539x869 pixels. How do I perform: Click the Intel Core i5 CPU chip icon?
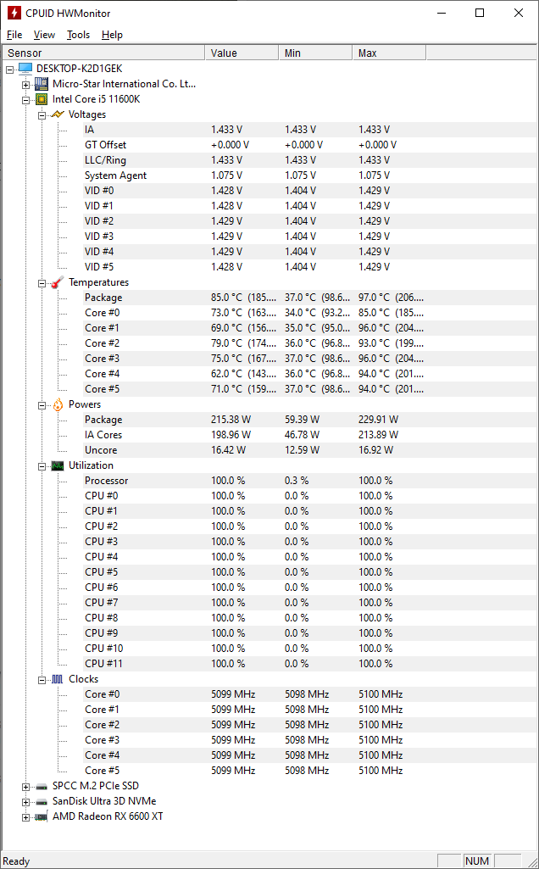click(42, 99)
